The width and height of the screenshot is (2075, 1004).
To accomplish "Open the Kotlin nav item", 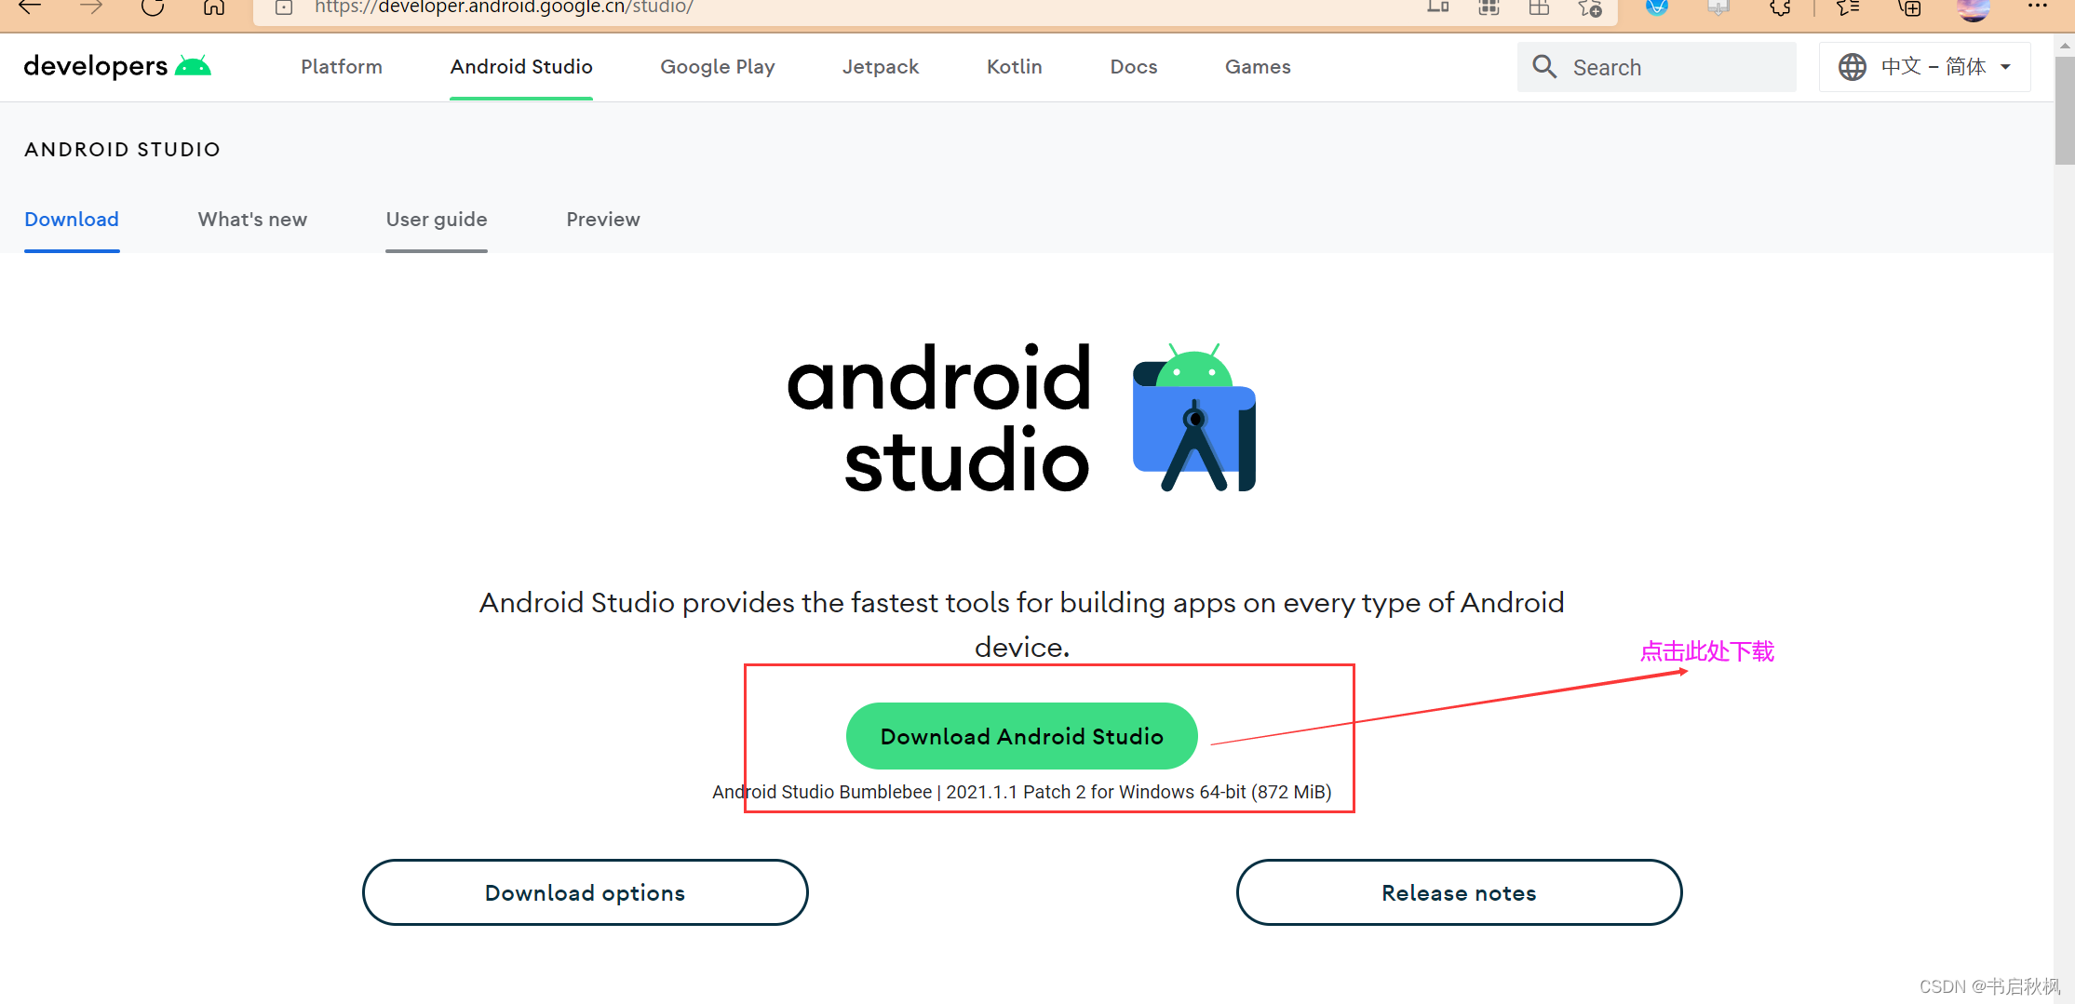I will coord(1015,67).
